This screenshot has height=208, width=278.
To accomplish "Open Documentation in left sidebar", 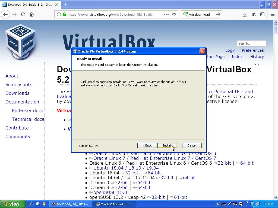I will (x=22, y=102).
